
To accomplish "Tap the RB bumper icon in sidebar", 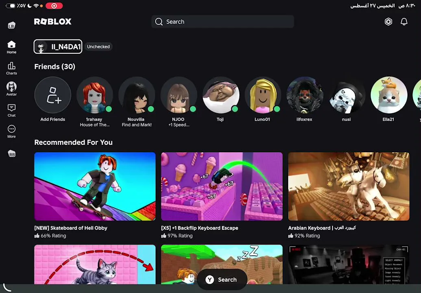I will 11,154.
